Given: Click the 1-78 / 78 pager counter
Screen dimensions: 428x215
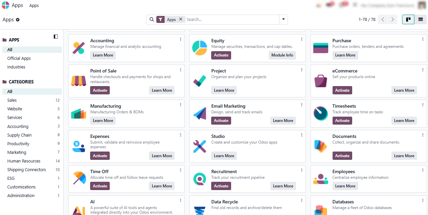Looking at the screenshot, I should pos(367,20).
